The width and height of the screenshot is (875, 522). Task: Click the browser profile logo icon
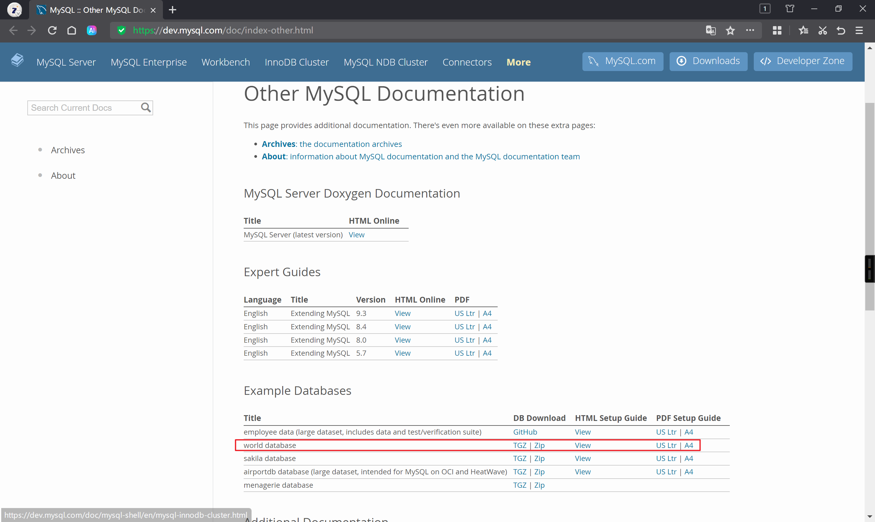(x=15, y=9)
